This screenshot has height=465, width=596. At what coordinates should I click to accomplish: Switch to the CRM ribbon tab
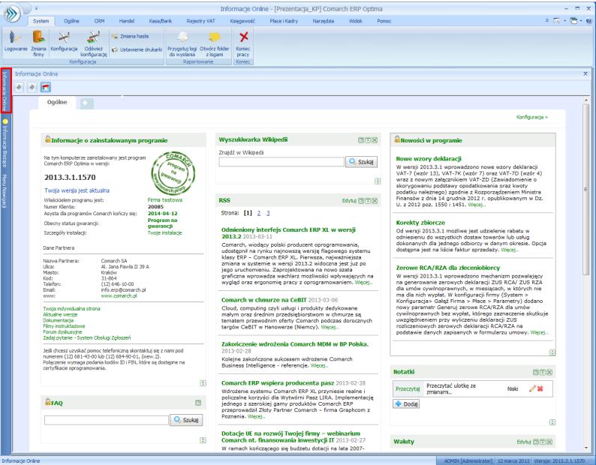pyautogui.click(x=99, y=21)
